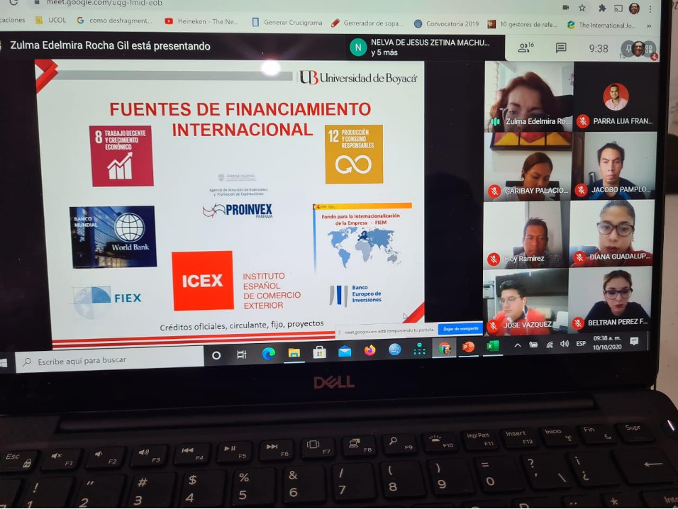
Task: Select JOSE VAZQUEZ video tile
Action: pyautogui.click(x=525, y=302)
